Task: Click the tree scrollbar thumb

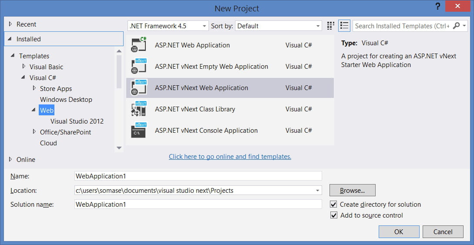Action: tap(119, 72)
